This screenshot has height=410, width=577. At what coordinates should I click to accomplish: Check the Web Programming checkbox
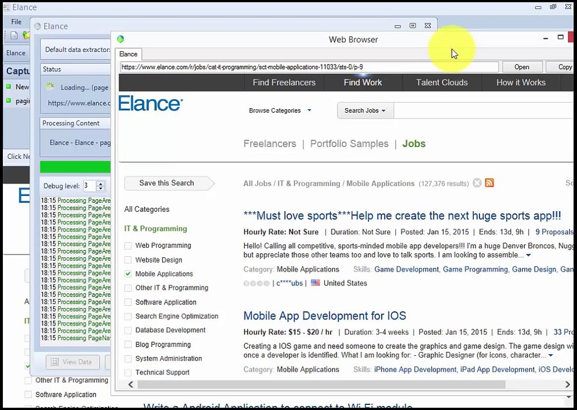[x=128, y=245]
